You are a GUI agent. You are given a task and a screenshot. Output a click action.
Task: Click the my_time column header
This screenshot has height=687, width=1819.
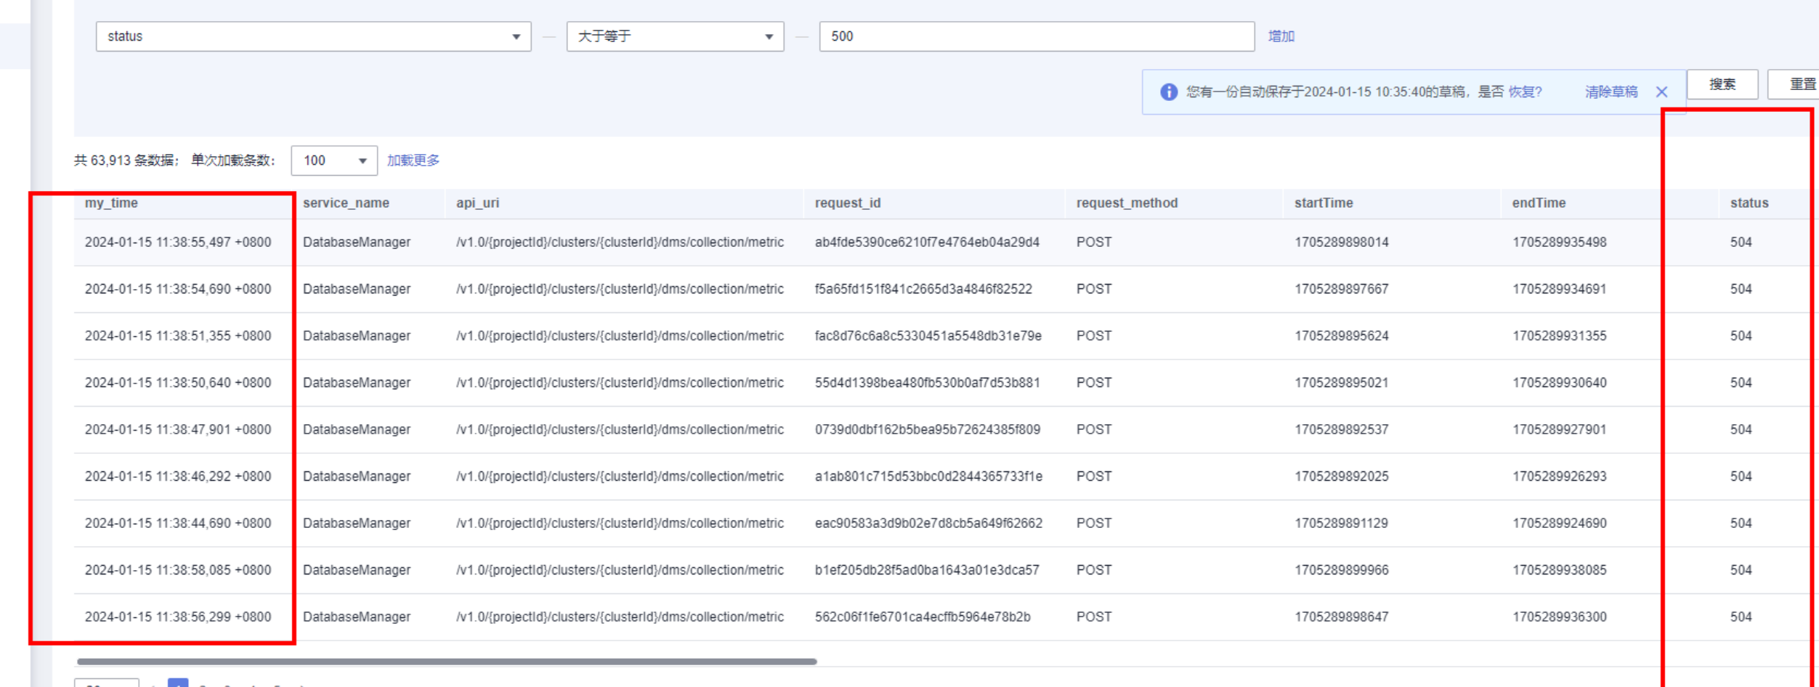tap(111, 203)
